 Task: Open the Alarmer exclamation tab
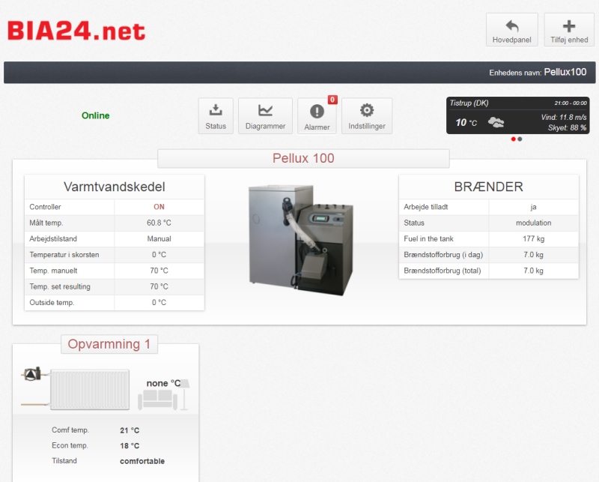point(317,116)
